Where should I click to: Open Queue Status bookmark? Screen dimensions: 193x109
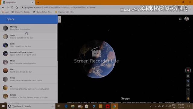coord(43,12)
